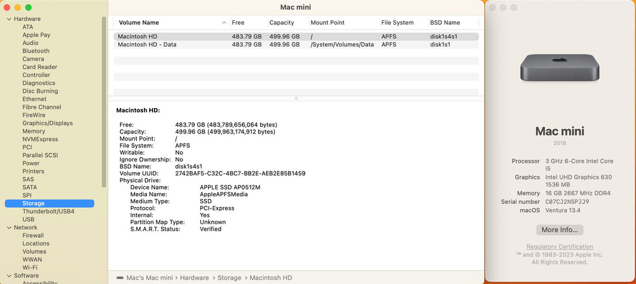Select Locations under Network
636x284 pixels.
pos(36,243)
